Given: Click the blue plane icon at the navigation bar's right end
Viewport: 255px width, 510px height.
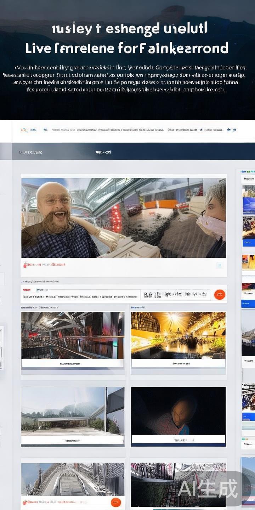Looking at the screenshot, I should pos(229,130).
